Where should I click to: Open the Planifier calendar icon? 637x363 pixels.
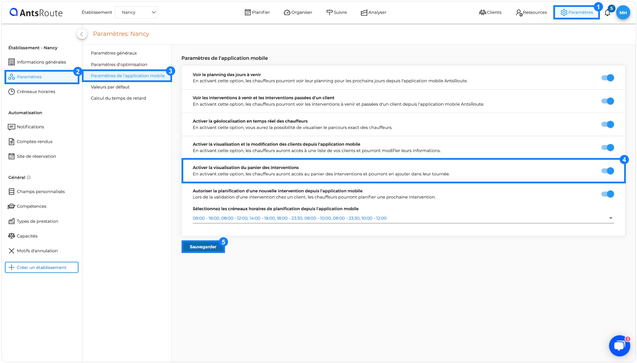click(x=248, y=12)
